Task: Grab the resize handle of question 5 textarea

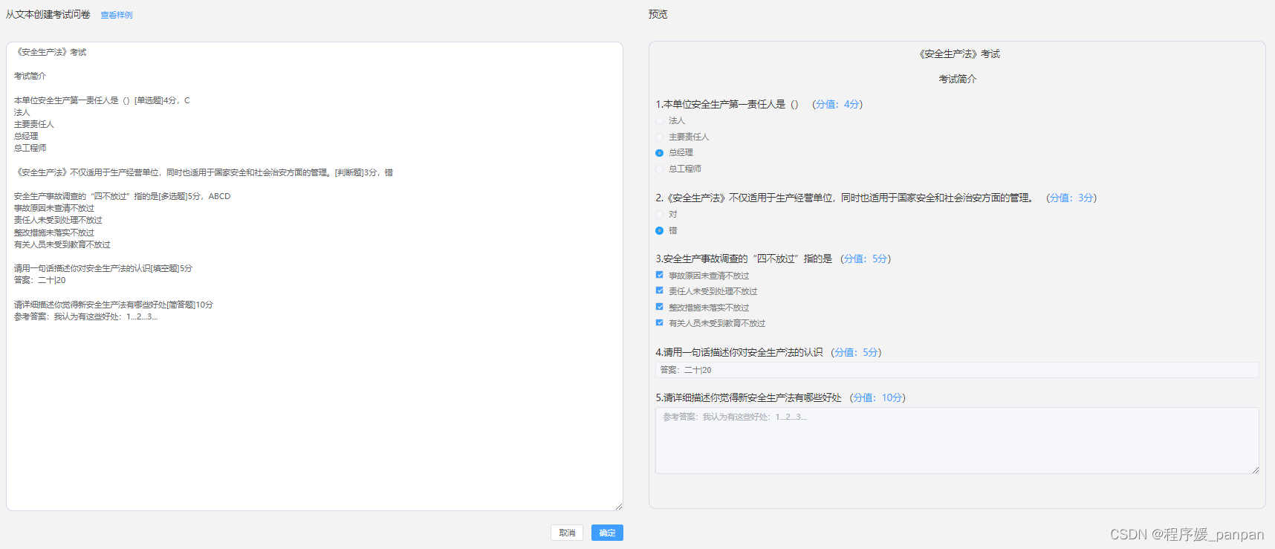Action: (1255, 470)
